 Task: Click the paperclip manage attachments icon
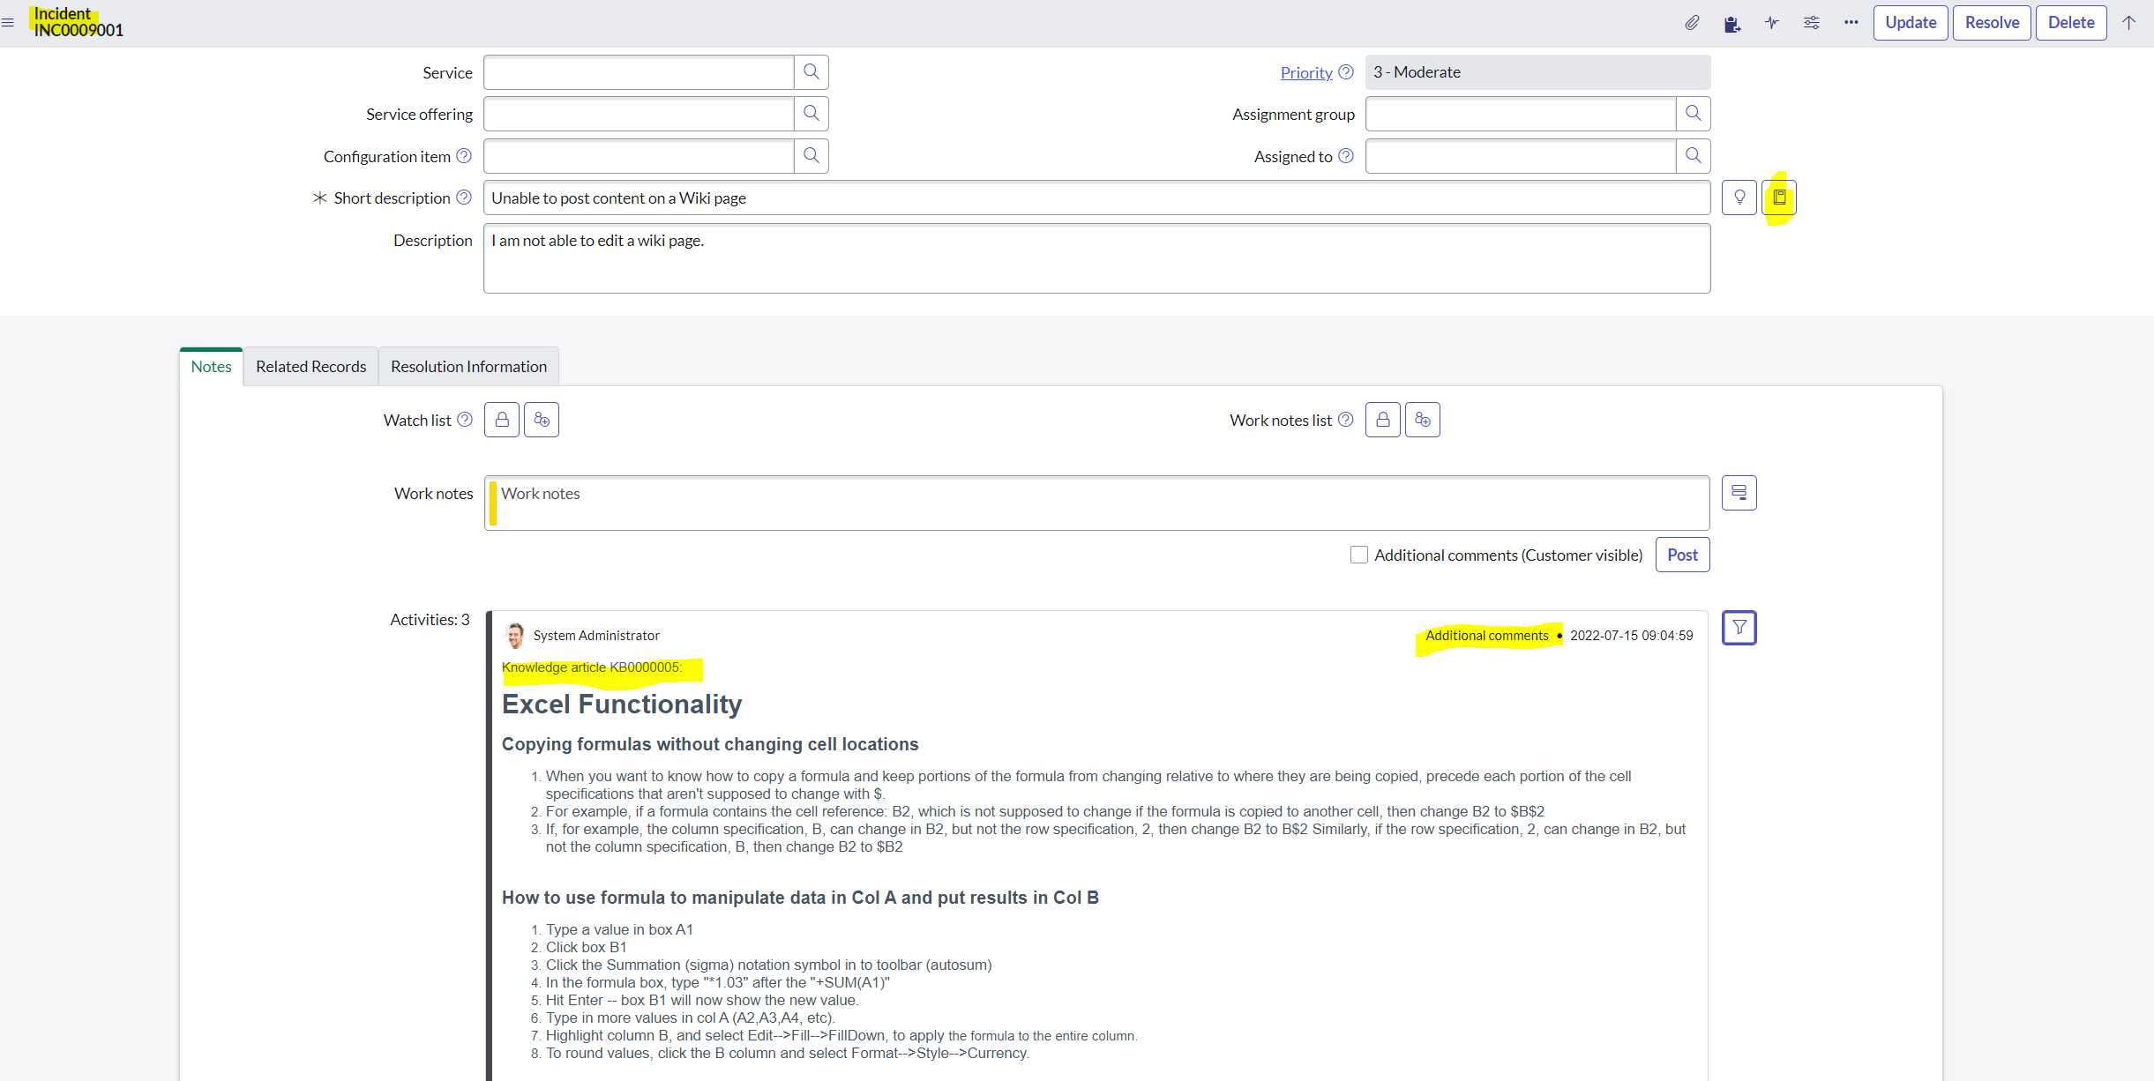[1692, 23]
